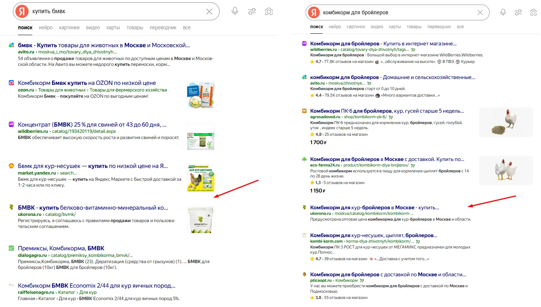Click the Avito favicon beside 'комбикорм для бройлеров - Домашние и сельскохозяйственные'
541x307 pixels.
[x=304, y=77]
